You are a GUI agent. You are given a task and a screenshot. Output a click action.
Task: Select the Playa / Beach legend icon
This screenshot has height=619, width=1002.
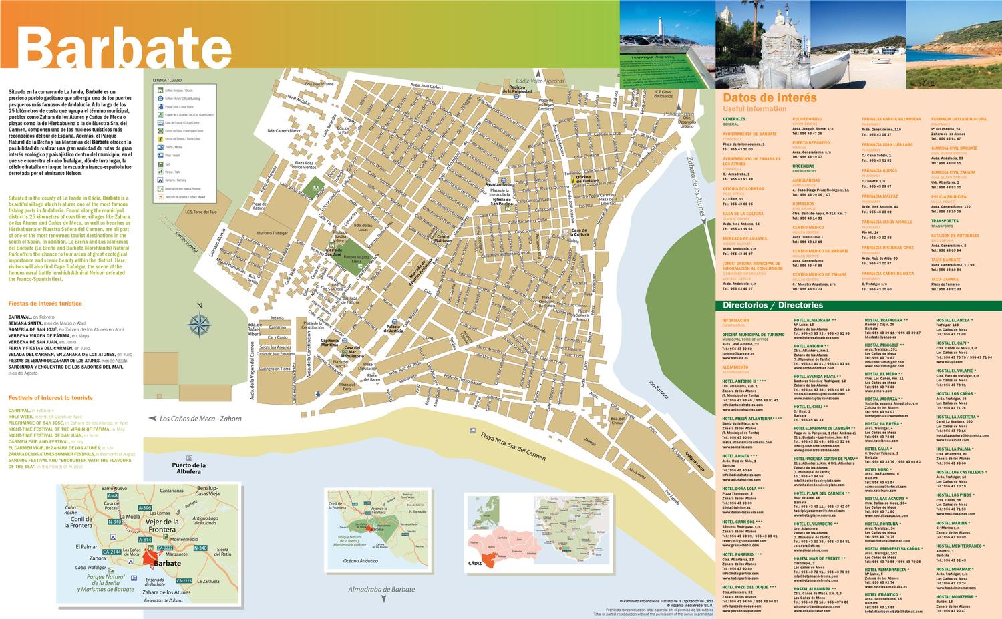161,154
